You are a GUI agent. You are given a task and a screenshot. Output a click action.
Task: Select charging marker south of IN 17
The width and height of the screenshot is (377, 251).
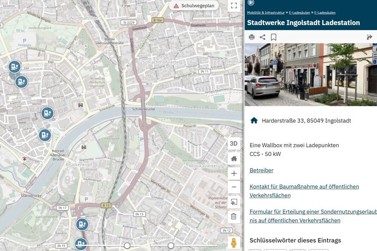[x=82, y=224]
